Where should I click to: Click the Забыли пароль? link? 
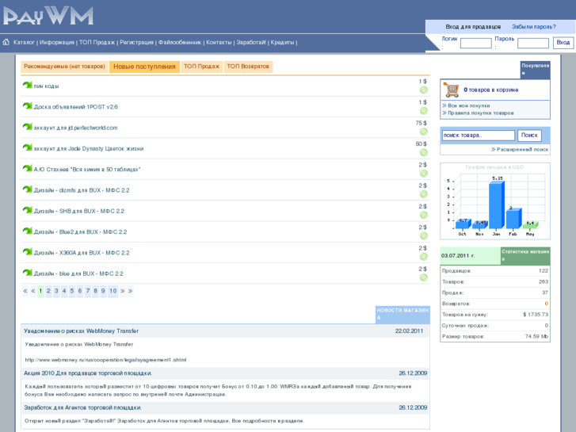click(x=534, y=27)
